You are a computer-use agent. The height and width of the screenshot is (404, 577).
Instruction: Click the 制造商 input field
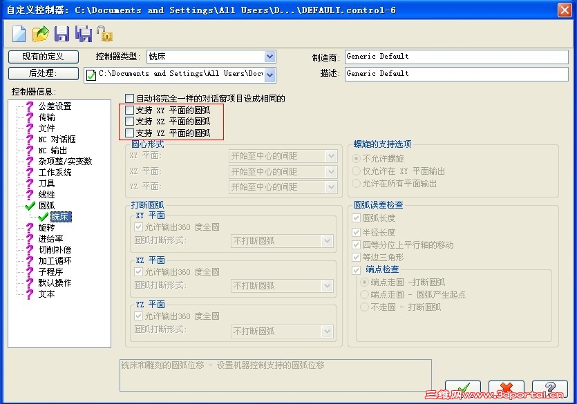coord(456,57)
